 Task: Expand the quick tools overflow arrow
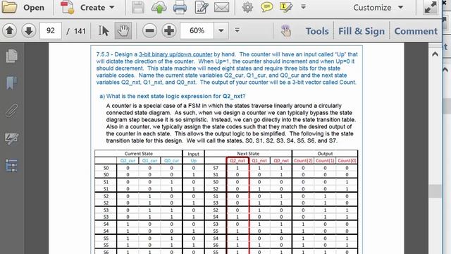pos(303,7)
